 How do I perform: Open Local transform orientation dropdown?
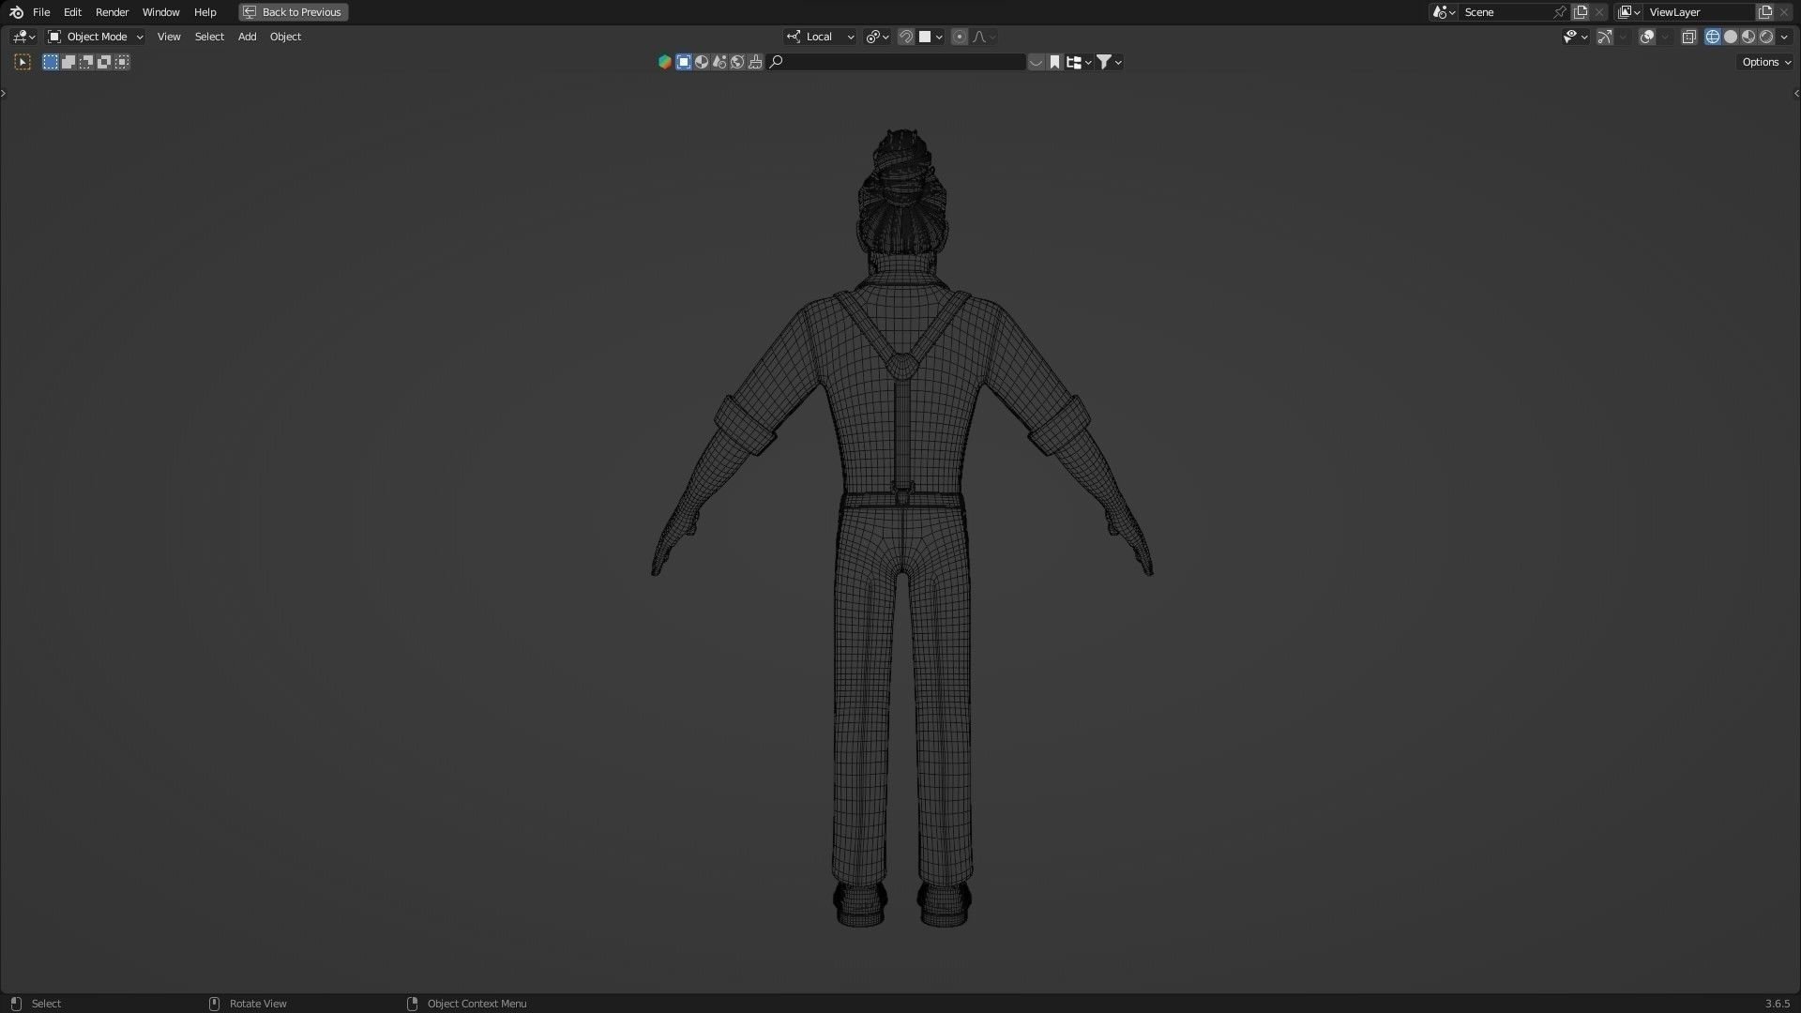click(821, 37)
